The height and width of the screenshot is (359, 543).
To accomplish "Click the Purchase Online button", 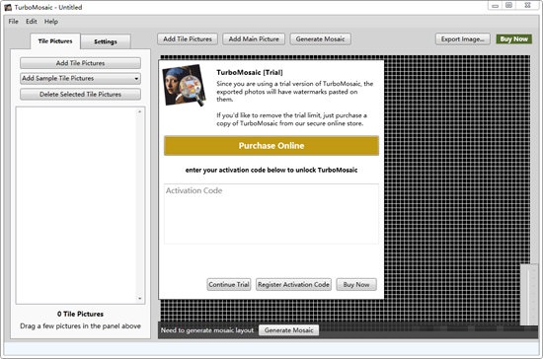I will 271,146.
